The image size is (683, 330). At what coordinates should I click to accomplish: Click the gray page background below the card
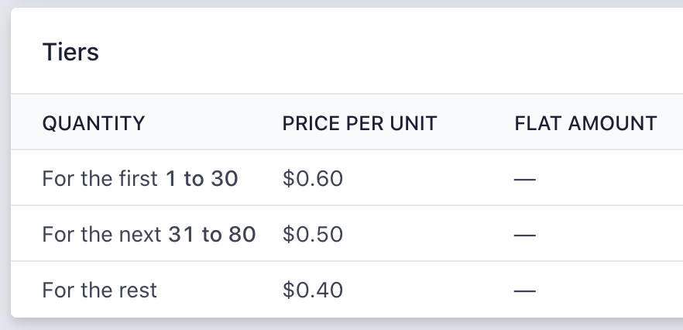(x=341, y=325)
